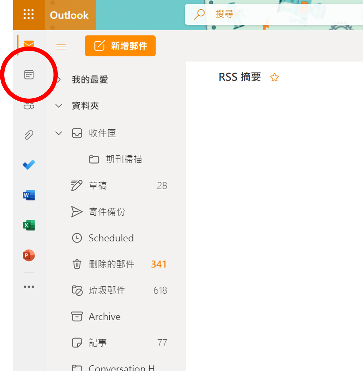Open the Mail module icon
Screen dimensions: 363x371
point(29,44)
